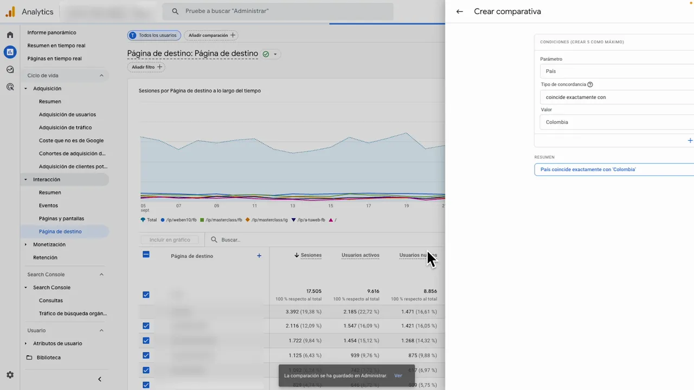Expand the Monetización tree item
This screenshot has height=390, width=694.
tap(25, 245)
